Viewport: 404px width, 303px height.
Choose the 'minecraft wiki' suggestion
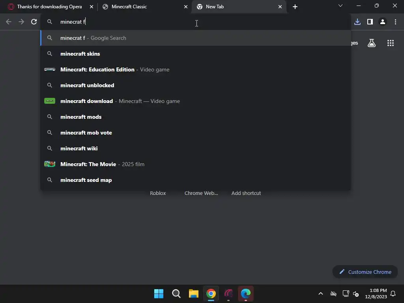click(196, 148)
